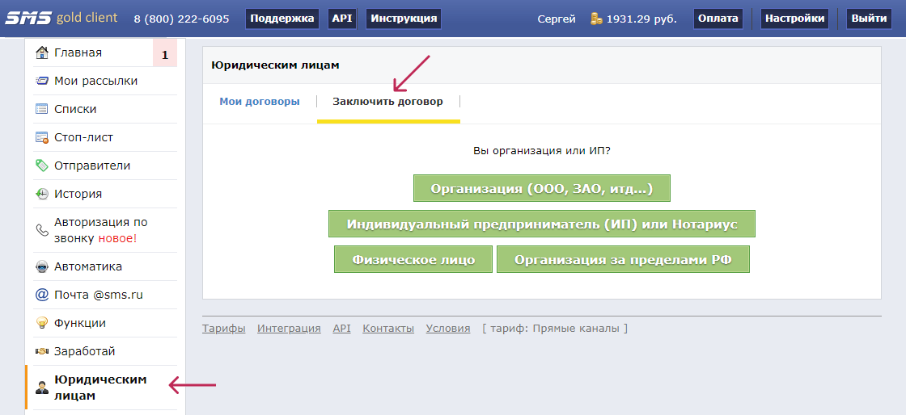Viewport: 906px width, 415px height.
Task: Click the person icon beside Юридическим лицам
Action: (x=41, y=388)
